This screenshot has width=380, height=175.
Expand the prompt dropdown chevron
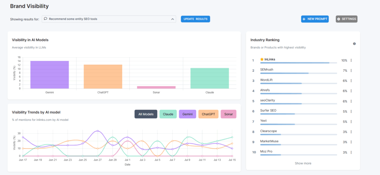coord(172,19)
